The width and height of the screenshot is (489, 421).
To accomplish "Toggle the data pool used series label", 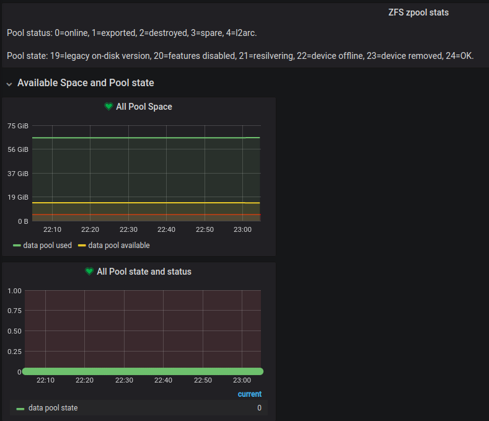I will coord(47,246).
